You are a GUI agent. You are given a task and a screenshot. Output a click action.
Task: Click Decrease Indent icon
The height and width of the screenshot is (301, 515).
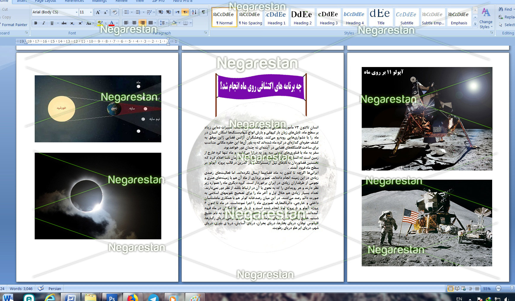(161, 12)
